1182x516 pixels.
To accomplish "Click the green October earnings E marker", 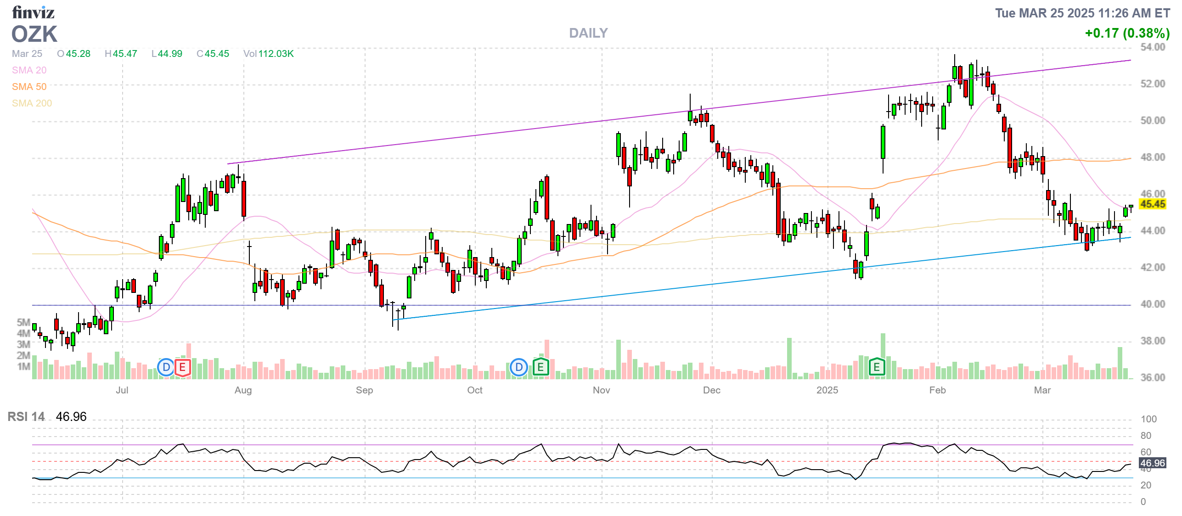I will [540, 367].
